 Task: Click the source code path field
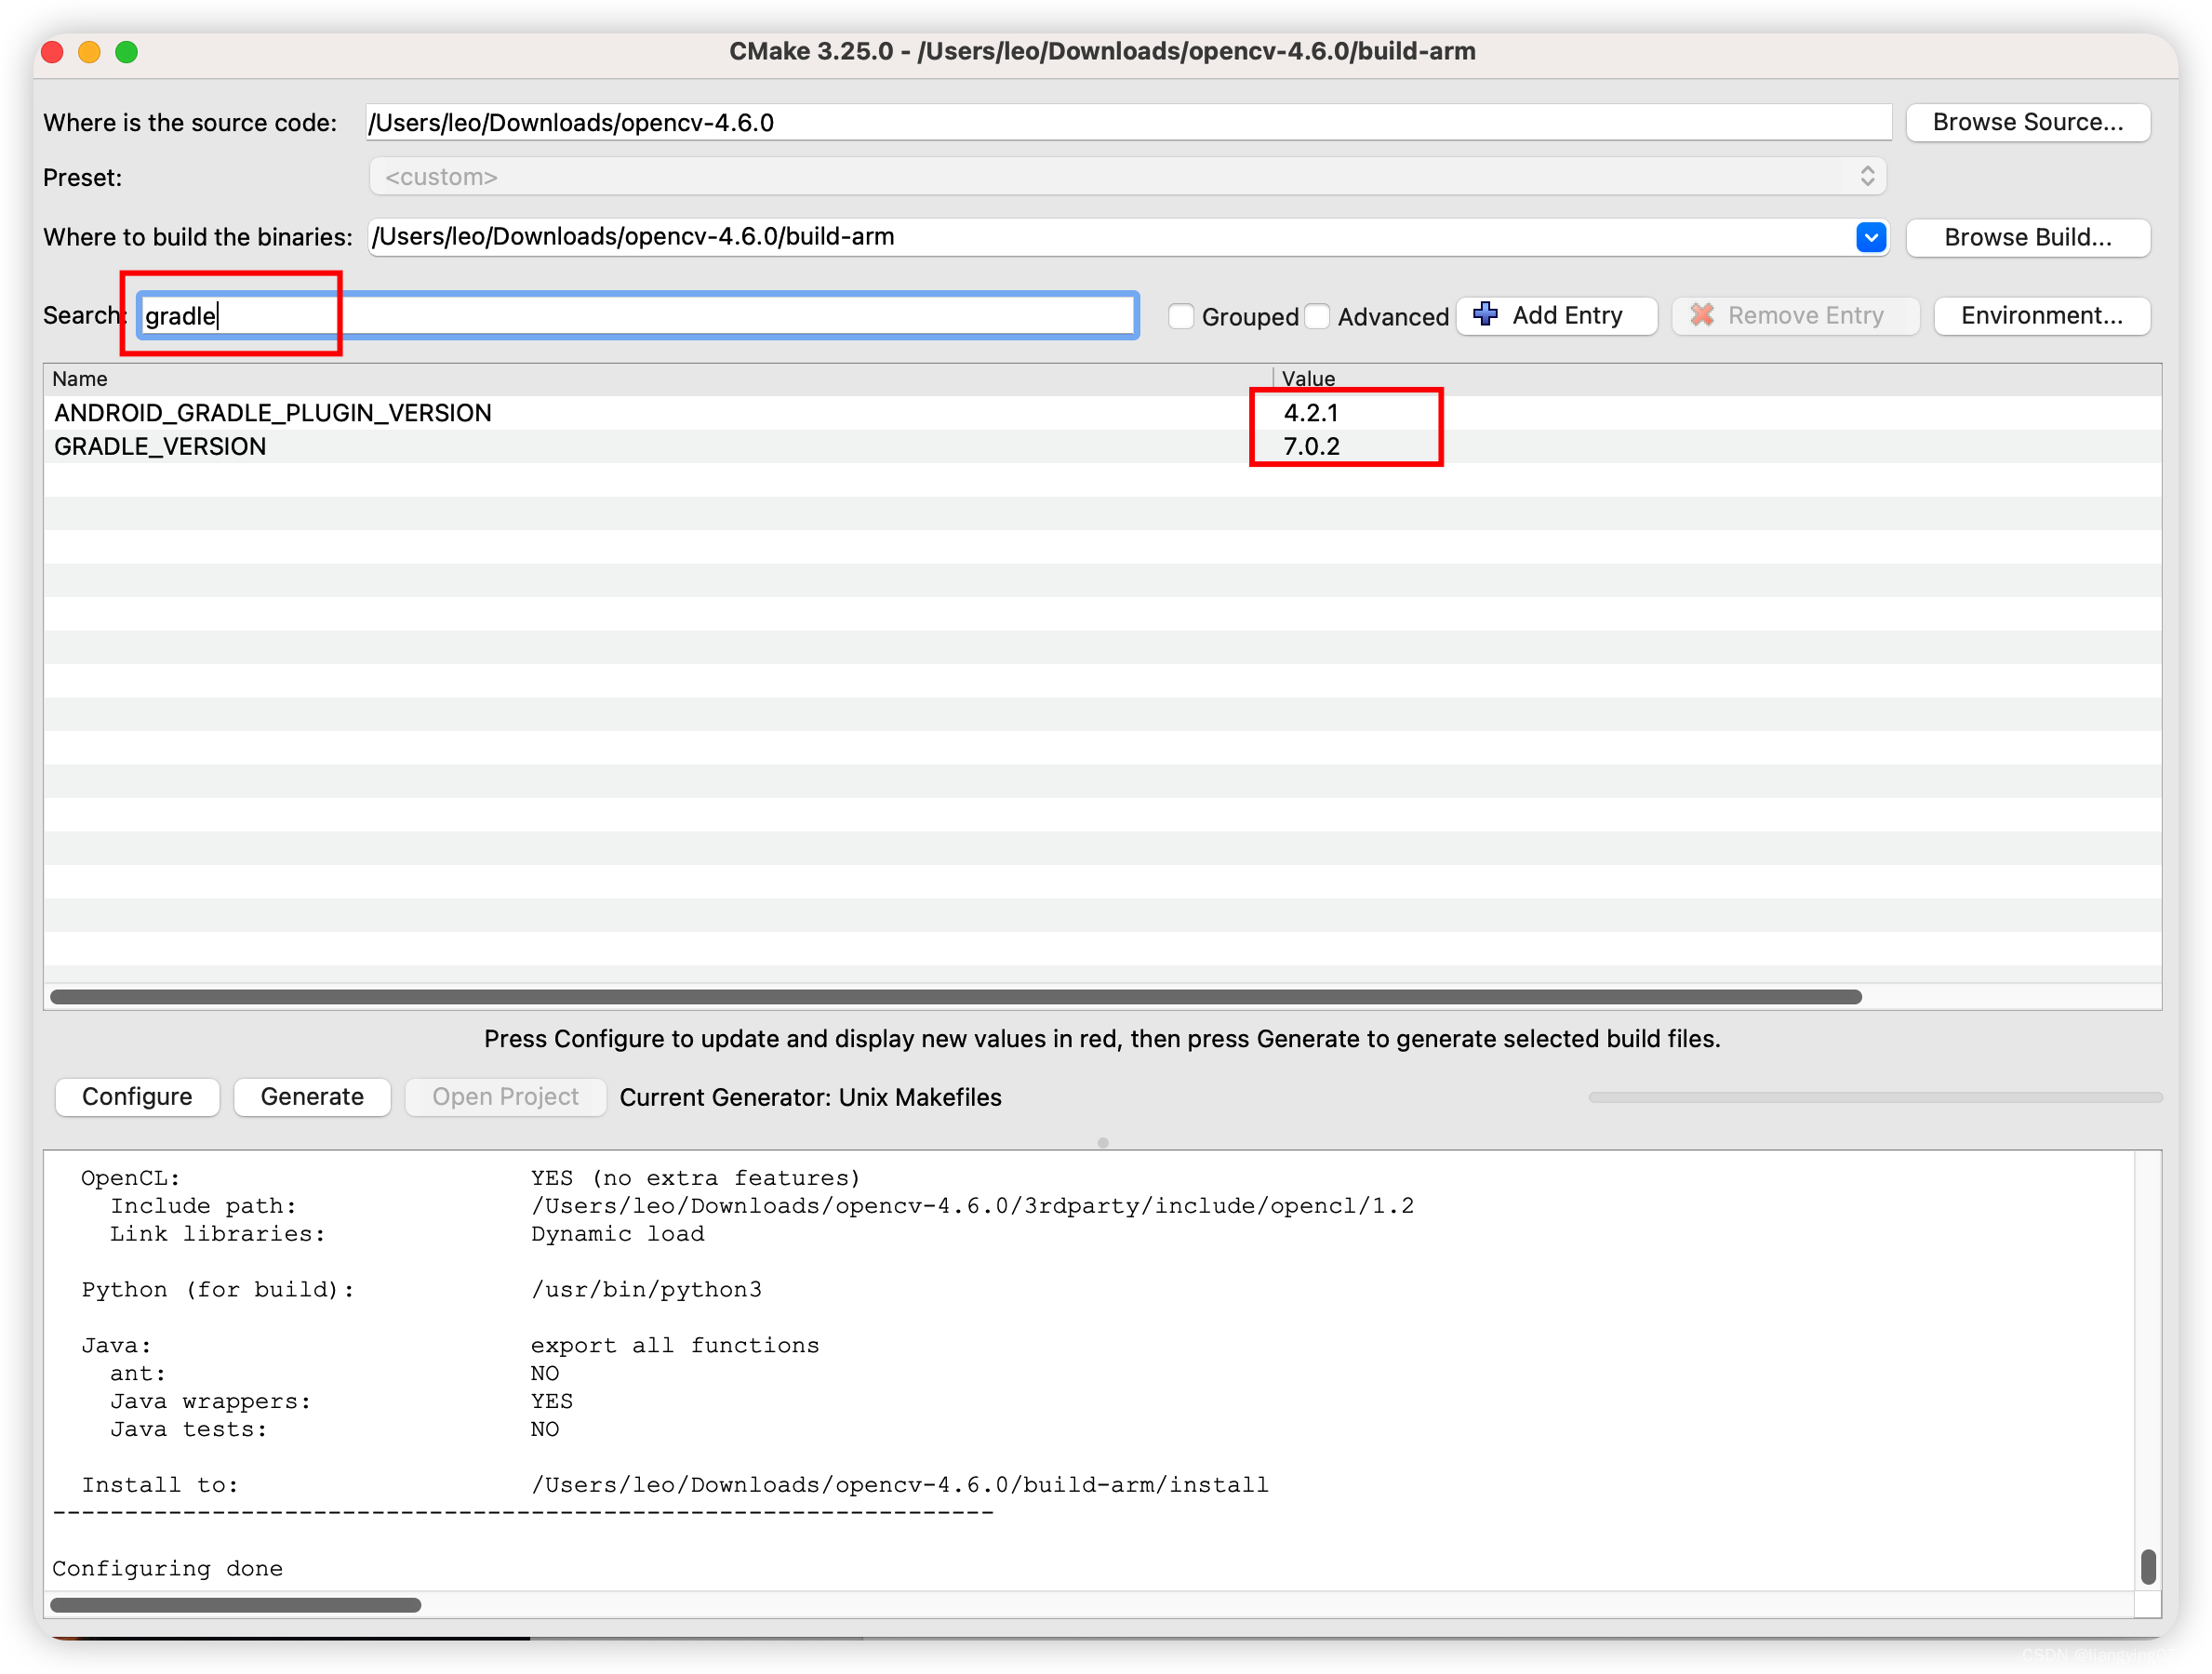click(1127, 122)
